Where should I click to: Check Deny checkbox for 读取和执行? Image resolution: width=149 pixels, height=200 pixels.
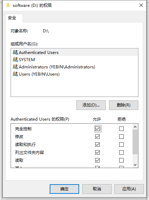121,145
